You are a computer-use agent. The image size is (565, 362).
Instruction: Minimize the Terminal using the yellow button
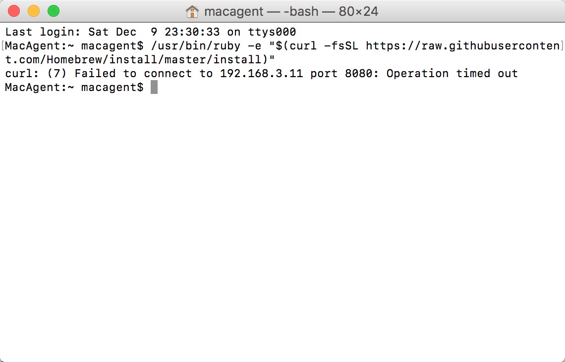(x=34, y=11)
